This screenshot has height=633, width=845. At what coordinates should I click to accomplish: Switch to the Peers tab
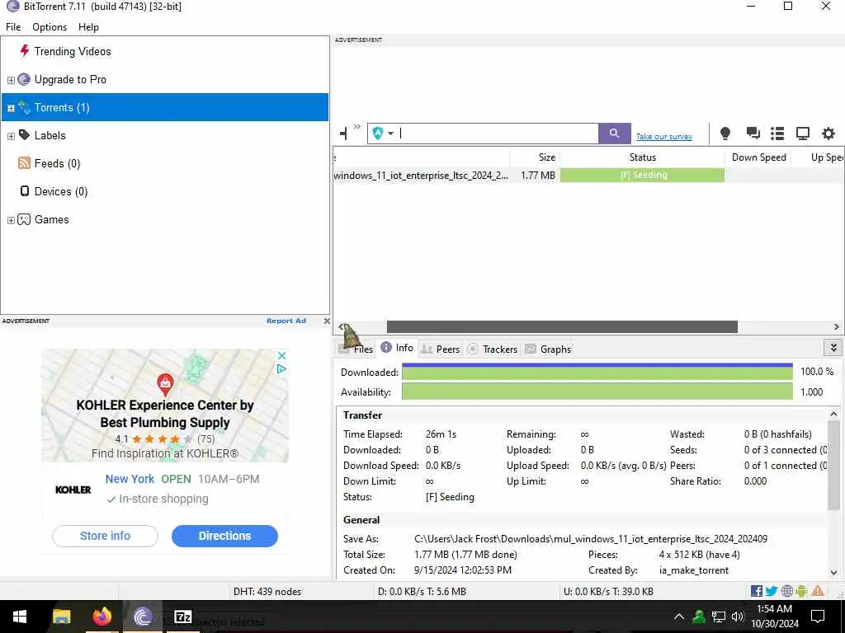(x=441, y=349)
